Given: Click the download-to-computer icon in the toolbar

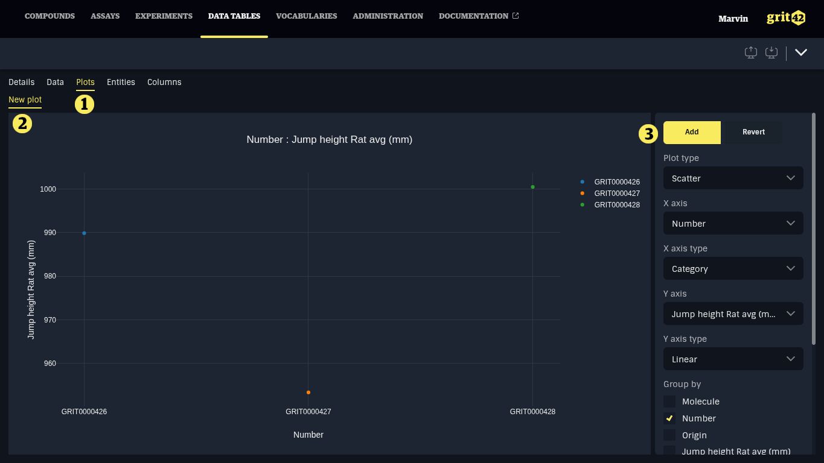Looking at the screenshot, I should click(771, 53).
